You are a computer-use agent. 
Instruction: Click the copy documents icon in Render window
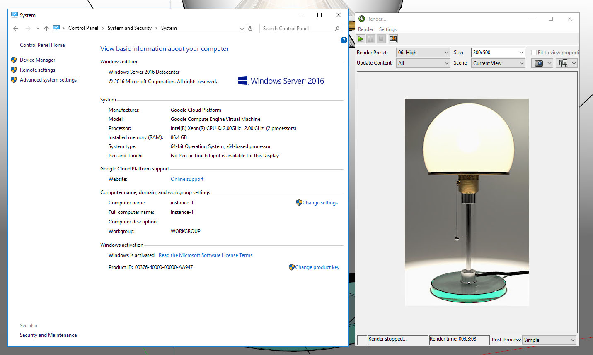pos(563,63)
